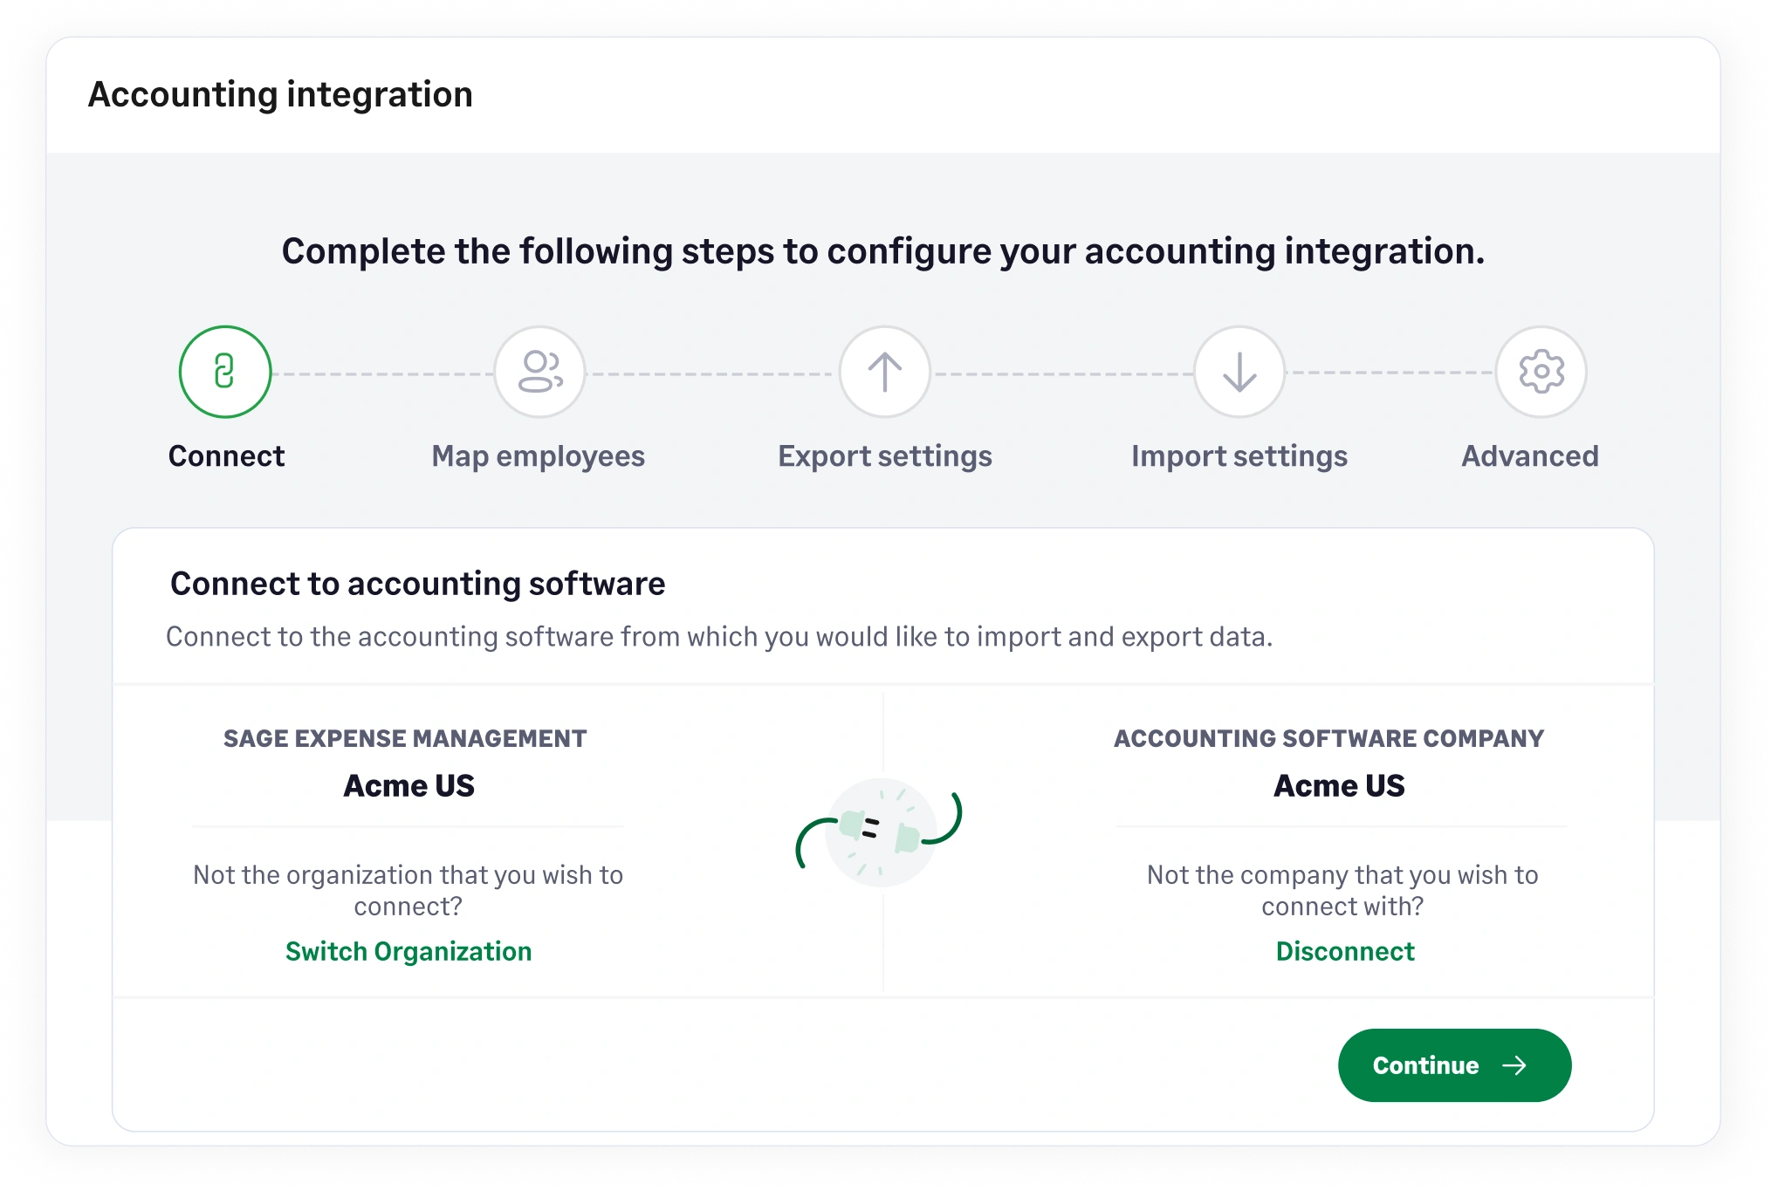Click the Accounting integration page title
Image resolution: width=1771 pixels, height=1191 pixels.
pyautogui.click(x=279, y=93)
